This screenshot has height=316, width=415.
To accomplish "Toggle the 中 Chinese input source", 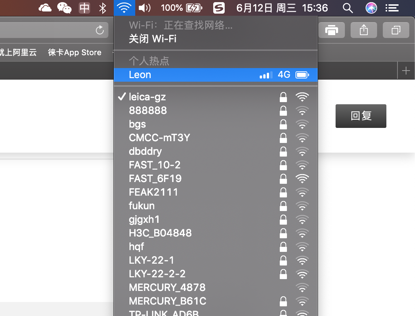I will [84, 8].
